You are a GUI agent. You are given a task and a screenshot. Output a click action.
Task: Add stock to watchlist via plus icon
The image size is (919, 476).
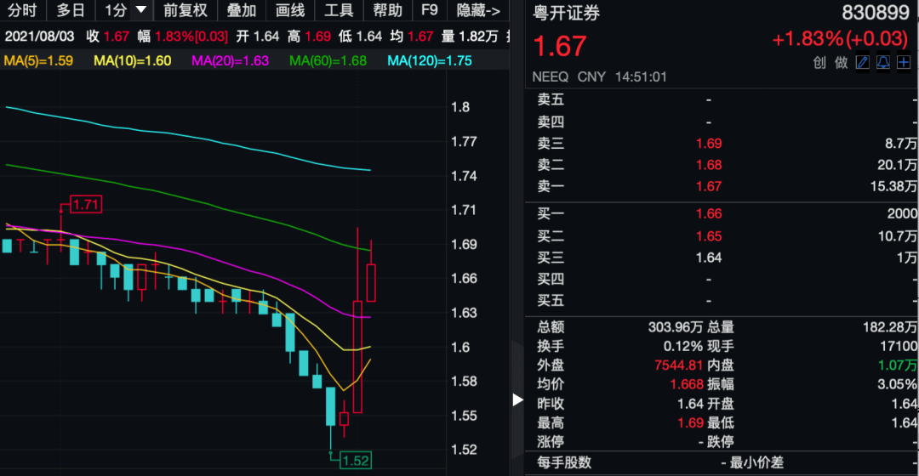(903, 62)
